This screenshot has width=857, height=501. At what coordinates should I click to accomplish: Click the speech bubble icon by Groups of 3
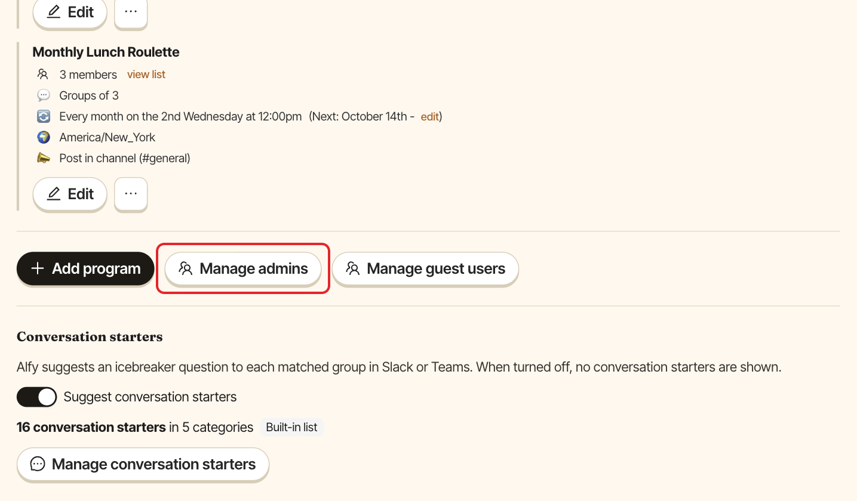pos(43,95)
